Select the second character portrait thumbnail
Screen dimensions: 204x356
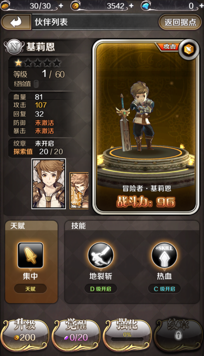[79, 190]
